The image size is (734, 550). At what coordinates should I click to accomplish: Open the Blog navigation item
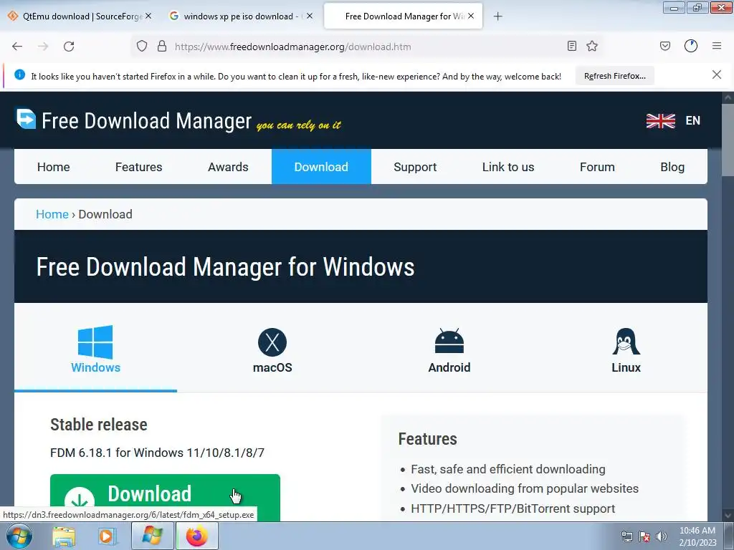[x=672, y=167]
